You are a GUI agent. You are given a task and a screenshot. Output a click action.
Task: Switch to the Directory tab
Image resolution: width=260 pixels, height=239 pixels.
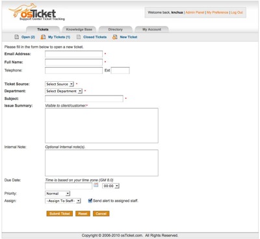(116, 29)
